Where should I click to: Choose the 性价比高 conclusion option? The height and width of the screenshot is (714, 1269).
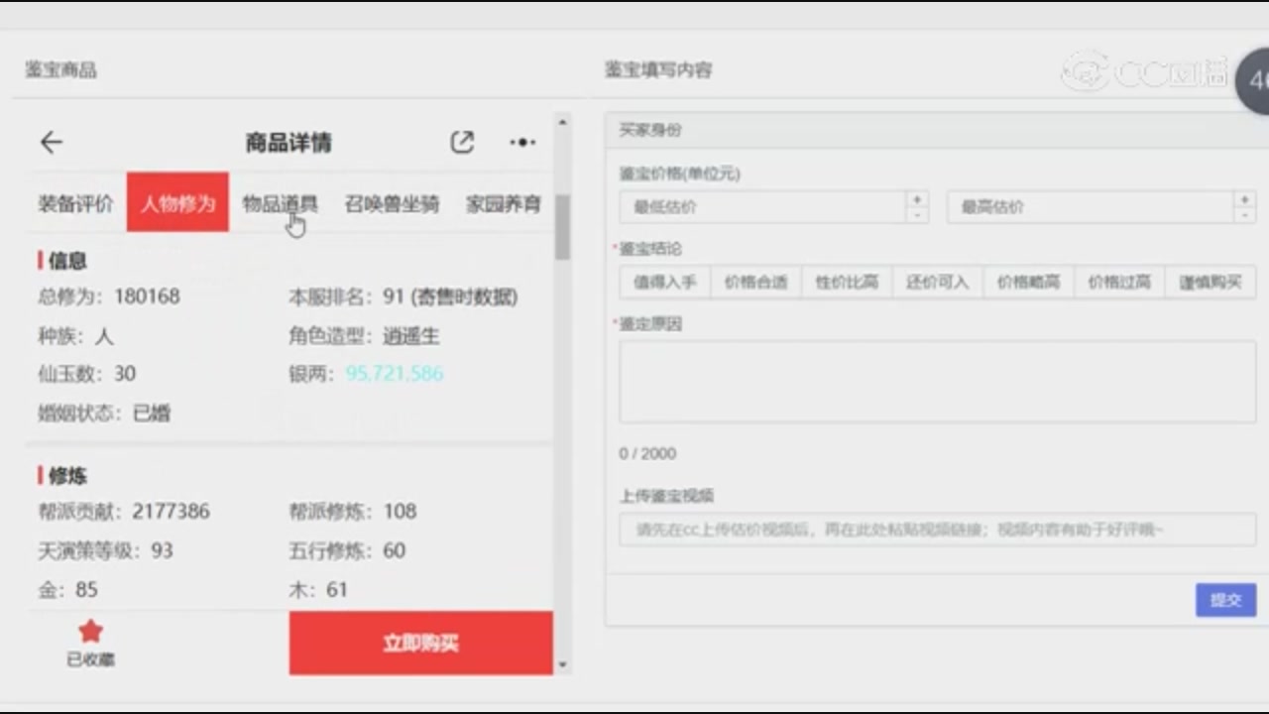[x=847, y=282]
